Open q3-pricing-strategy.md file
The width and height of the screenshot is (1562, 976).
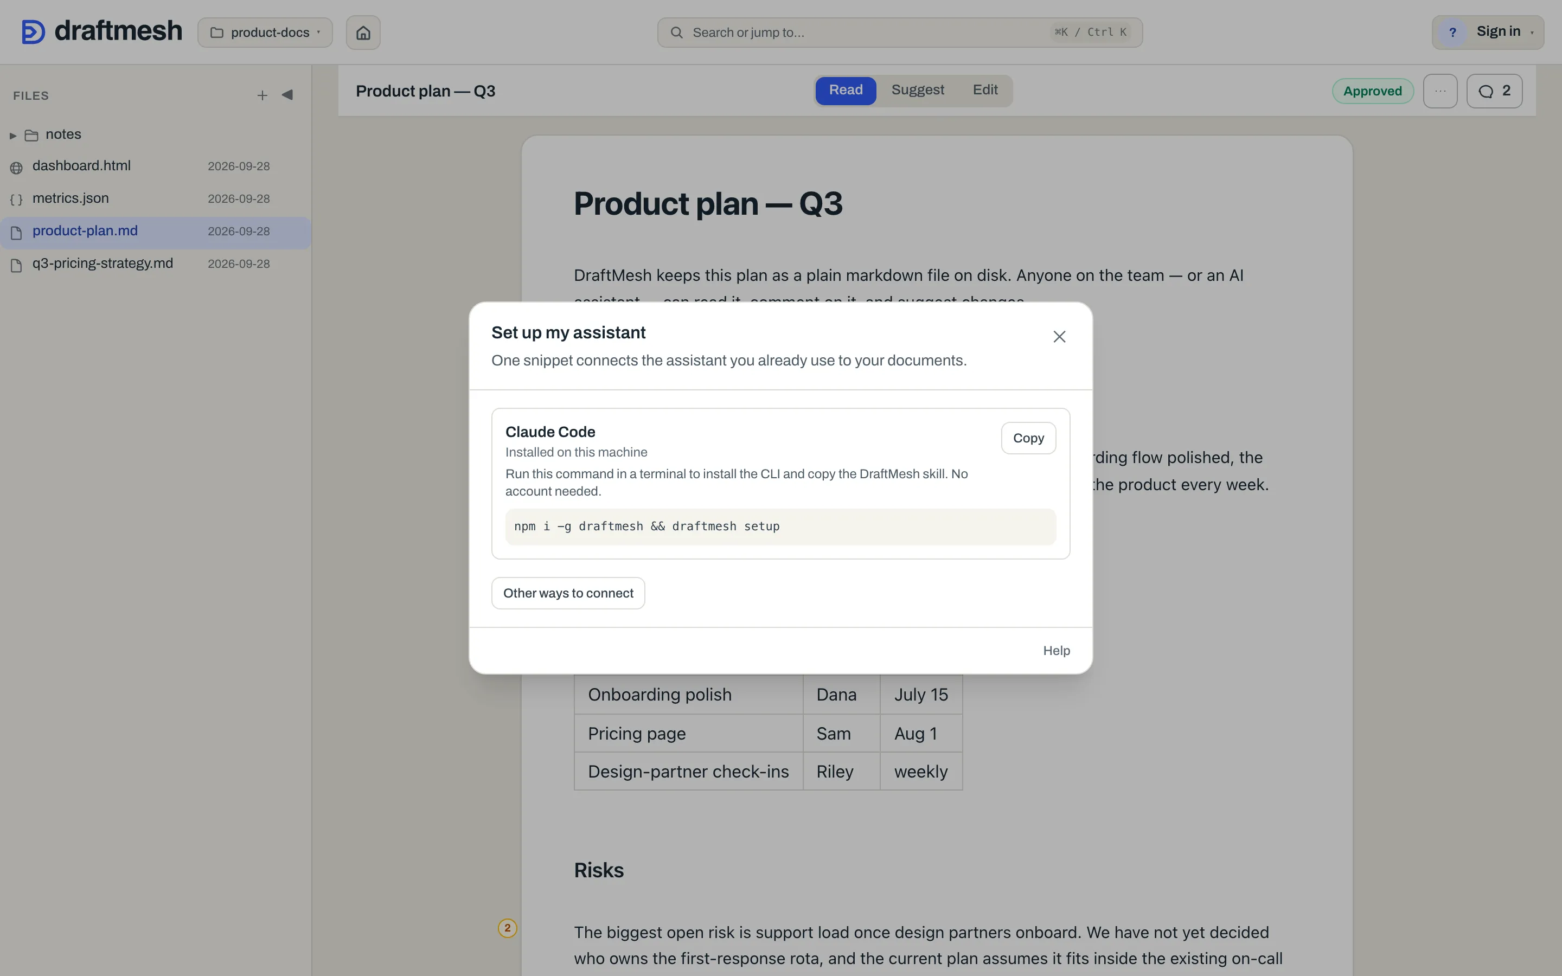(155, 264)
